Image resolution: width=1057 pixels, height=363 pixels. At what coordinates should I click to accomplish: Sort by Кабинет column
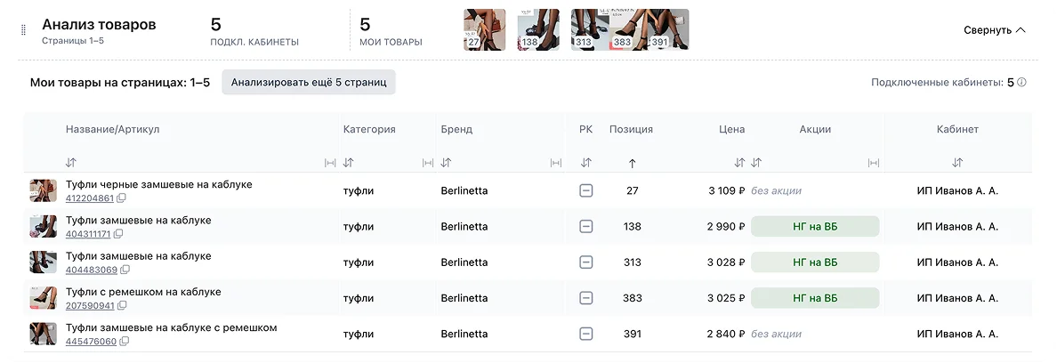[957, 163]
